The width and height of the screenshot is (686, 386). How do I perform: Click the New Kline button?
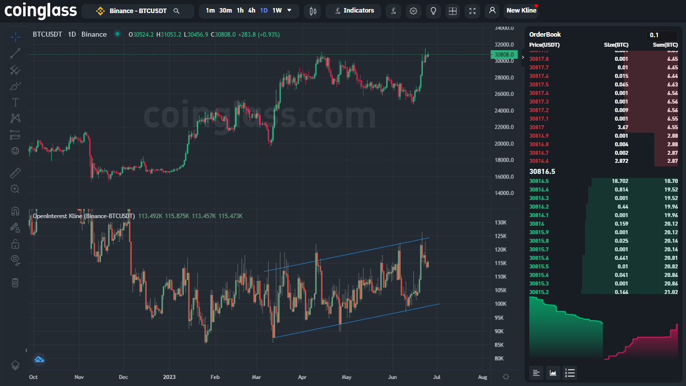click(x=521, y=11)
